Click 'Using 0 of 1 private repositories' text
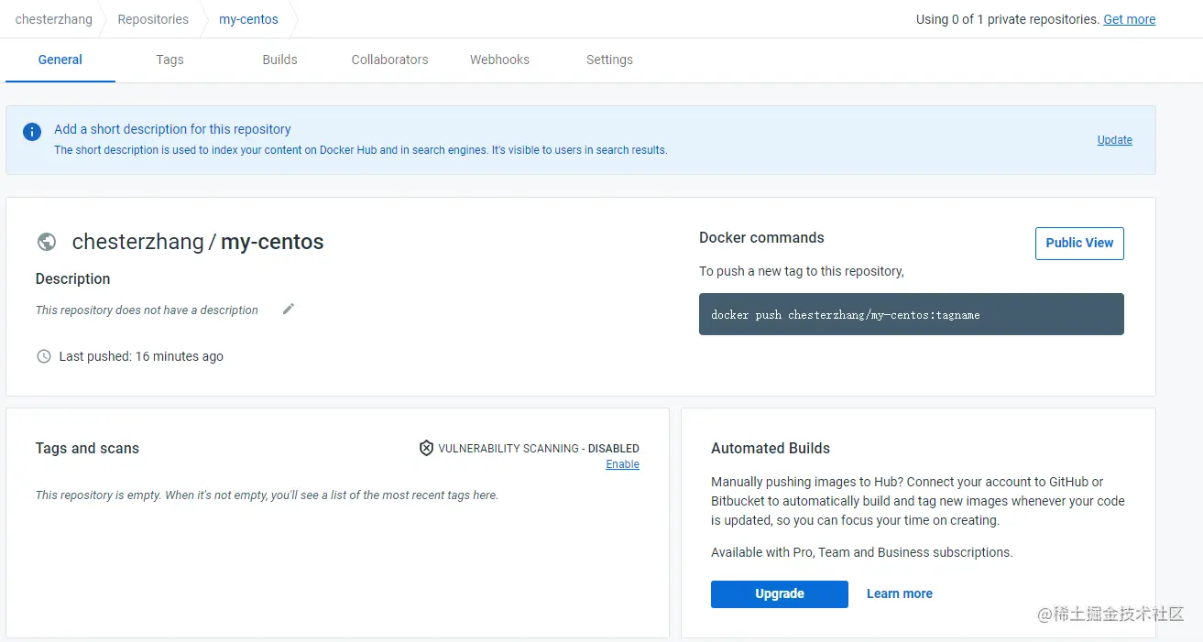Screen dimensions: 1203x642 (x=1007, y=19)
